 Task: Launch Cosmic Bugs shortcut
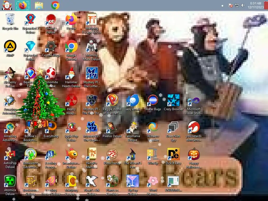click(x=51, y=48)
